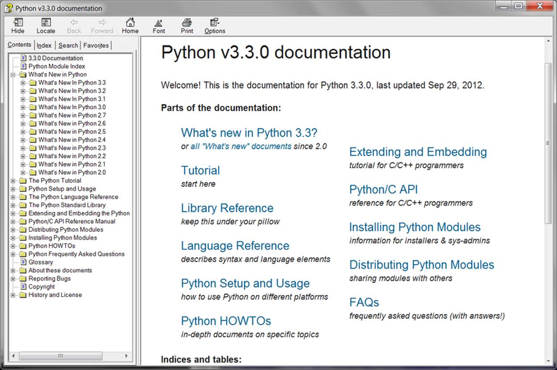Open the Tutorial link
The width and height of the screenshot is (557, 370).
[201, 170]
